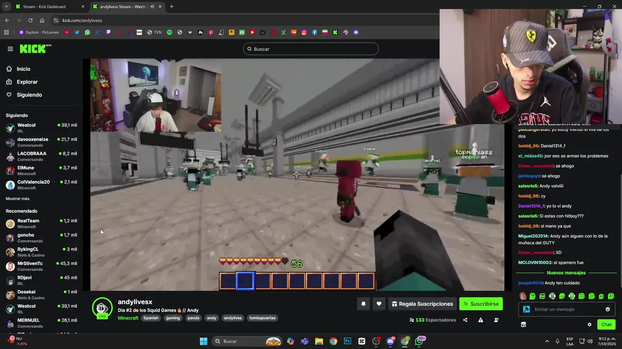Screen dimensions: 622x349
Task: Click Regala Suscripciones button
Action: [x=422, y=304]
